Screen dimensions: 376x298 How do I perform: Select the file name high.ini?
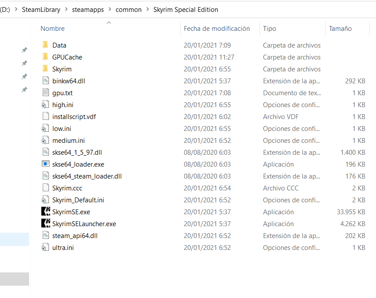pos(63,105)
